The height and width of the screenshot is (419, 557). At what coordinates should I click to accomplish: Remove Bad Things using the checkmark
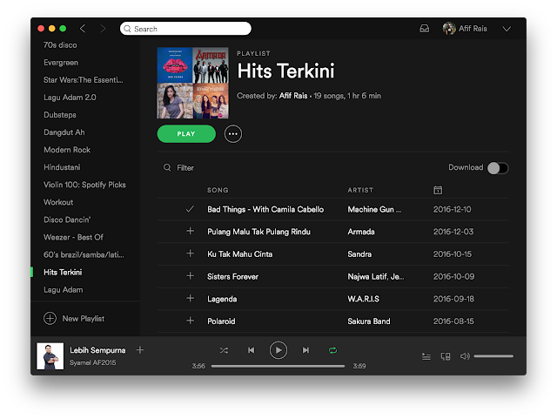190,209
